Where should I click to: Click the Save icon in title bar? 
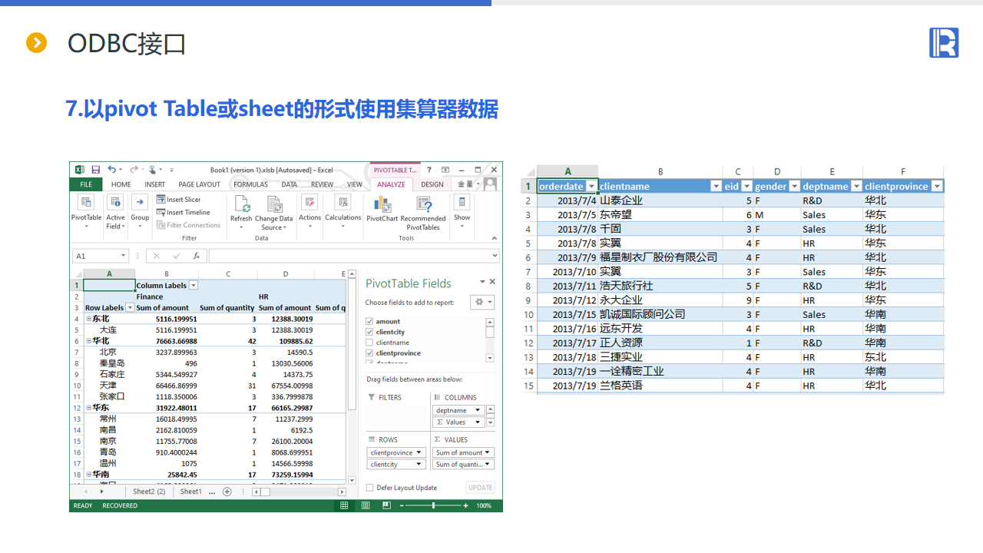tap(96, 170)
